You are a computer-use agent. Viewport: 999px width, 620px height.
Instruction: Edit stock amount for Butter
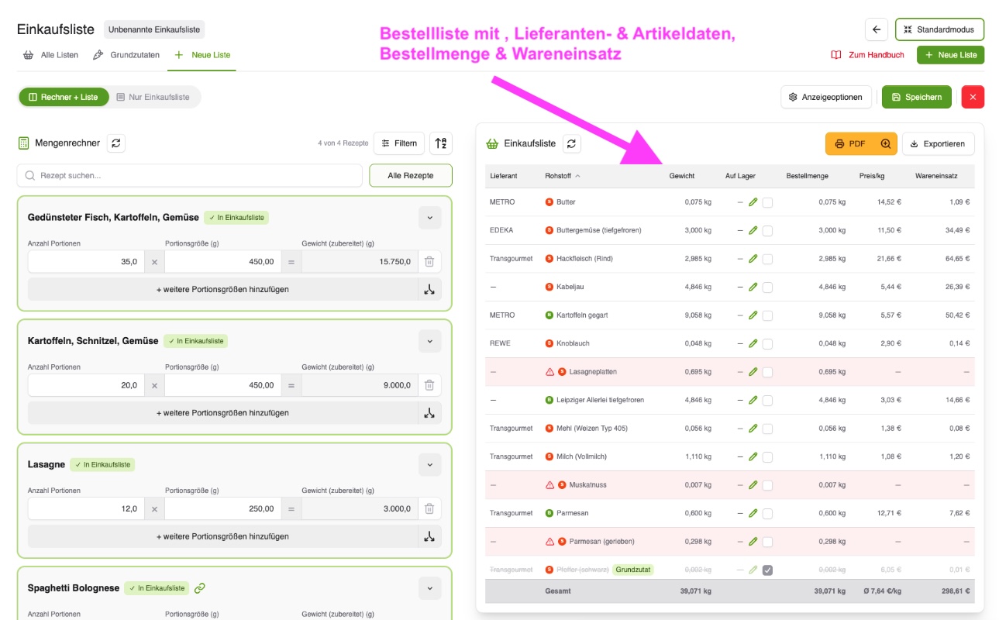tap(753, 202)
